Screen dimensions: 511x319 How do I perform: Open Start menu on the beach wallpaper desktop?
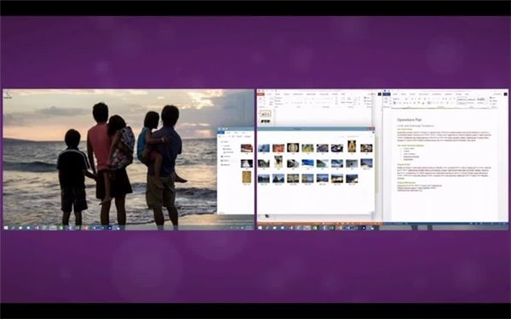6,228
